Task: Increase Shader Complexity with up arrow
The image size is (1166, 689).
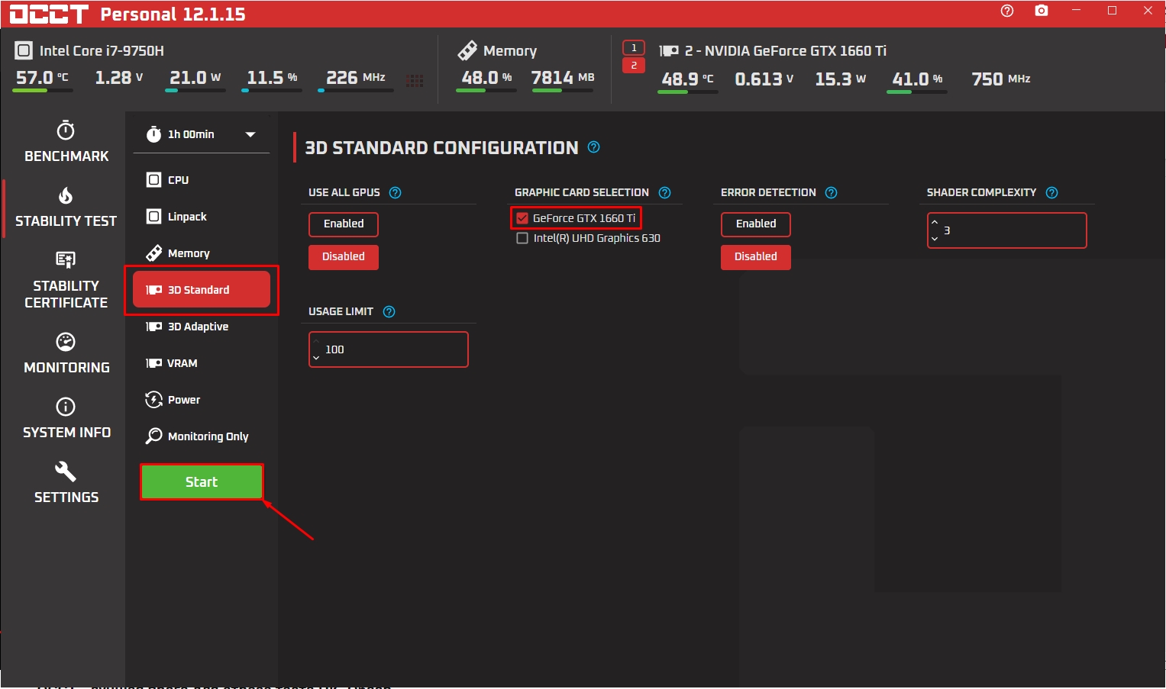Action: (935, 222)
